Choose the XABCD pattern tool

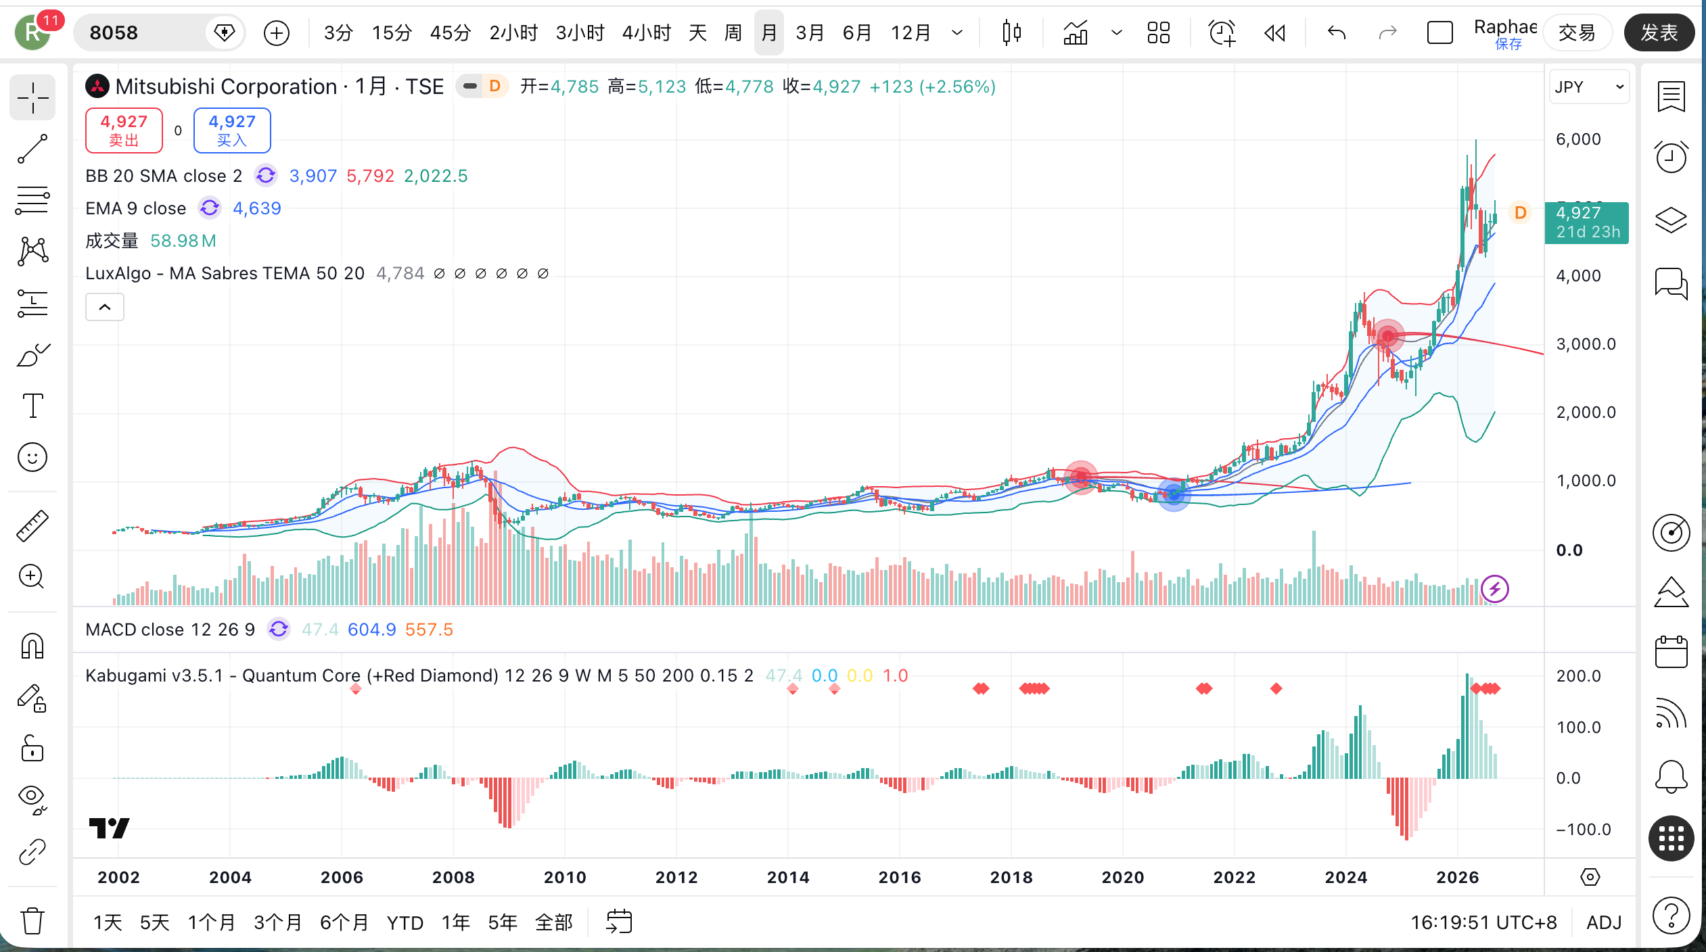tap(32, 252)
